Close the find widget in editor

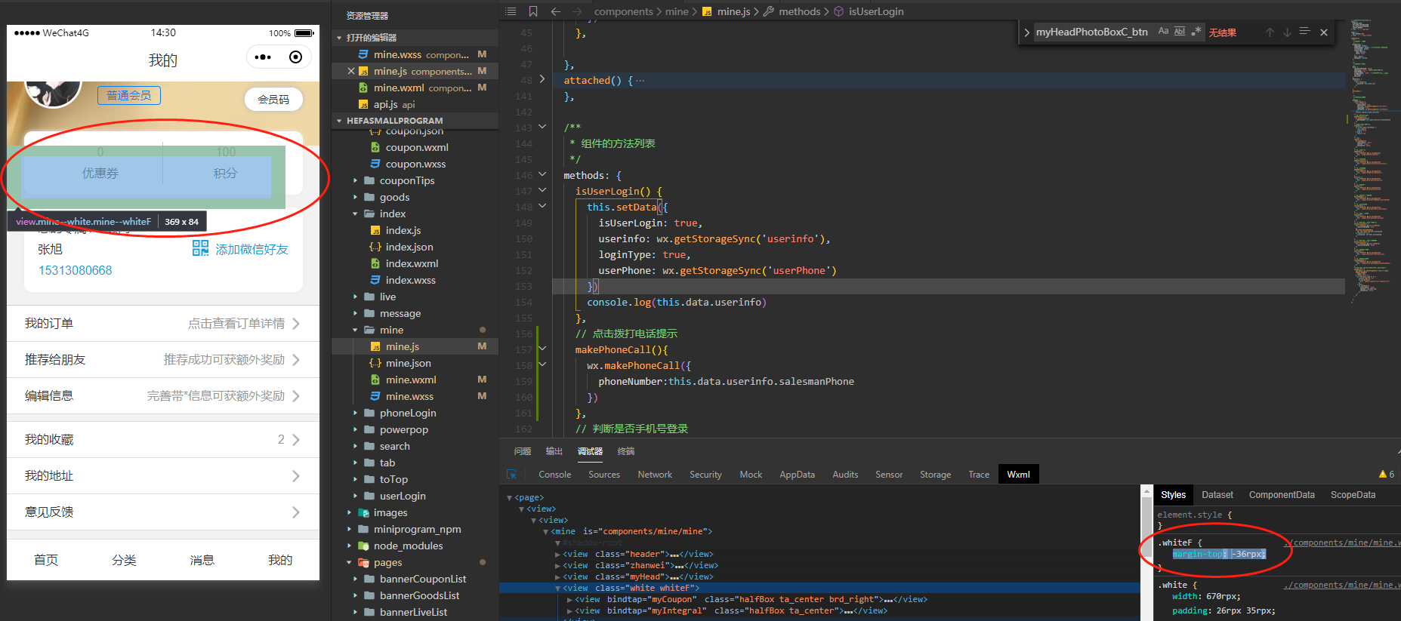pyautogui.click(x=1324, y=32)
